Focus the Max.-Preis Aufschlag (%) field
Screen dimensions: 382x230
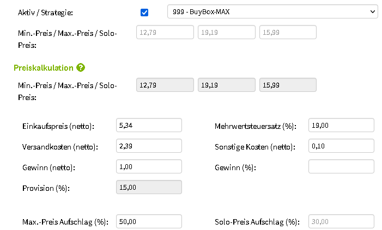tap(149, 221)
